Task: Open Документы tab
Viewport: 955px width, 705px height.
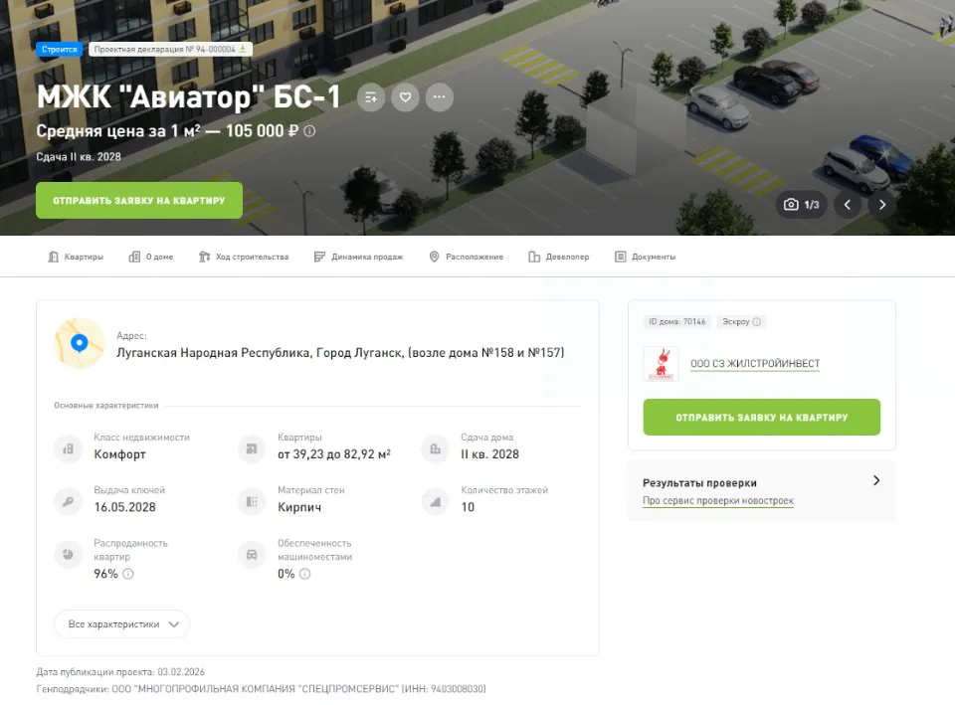Action: point(646,257)
